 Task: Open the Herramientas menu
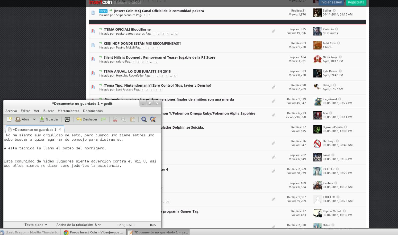click(68, 111)
